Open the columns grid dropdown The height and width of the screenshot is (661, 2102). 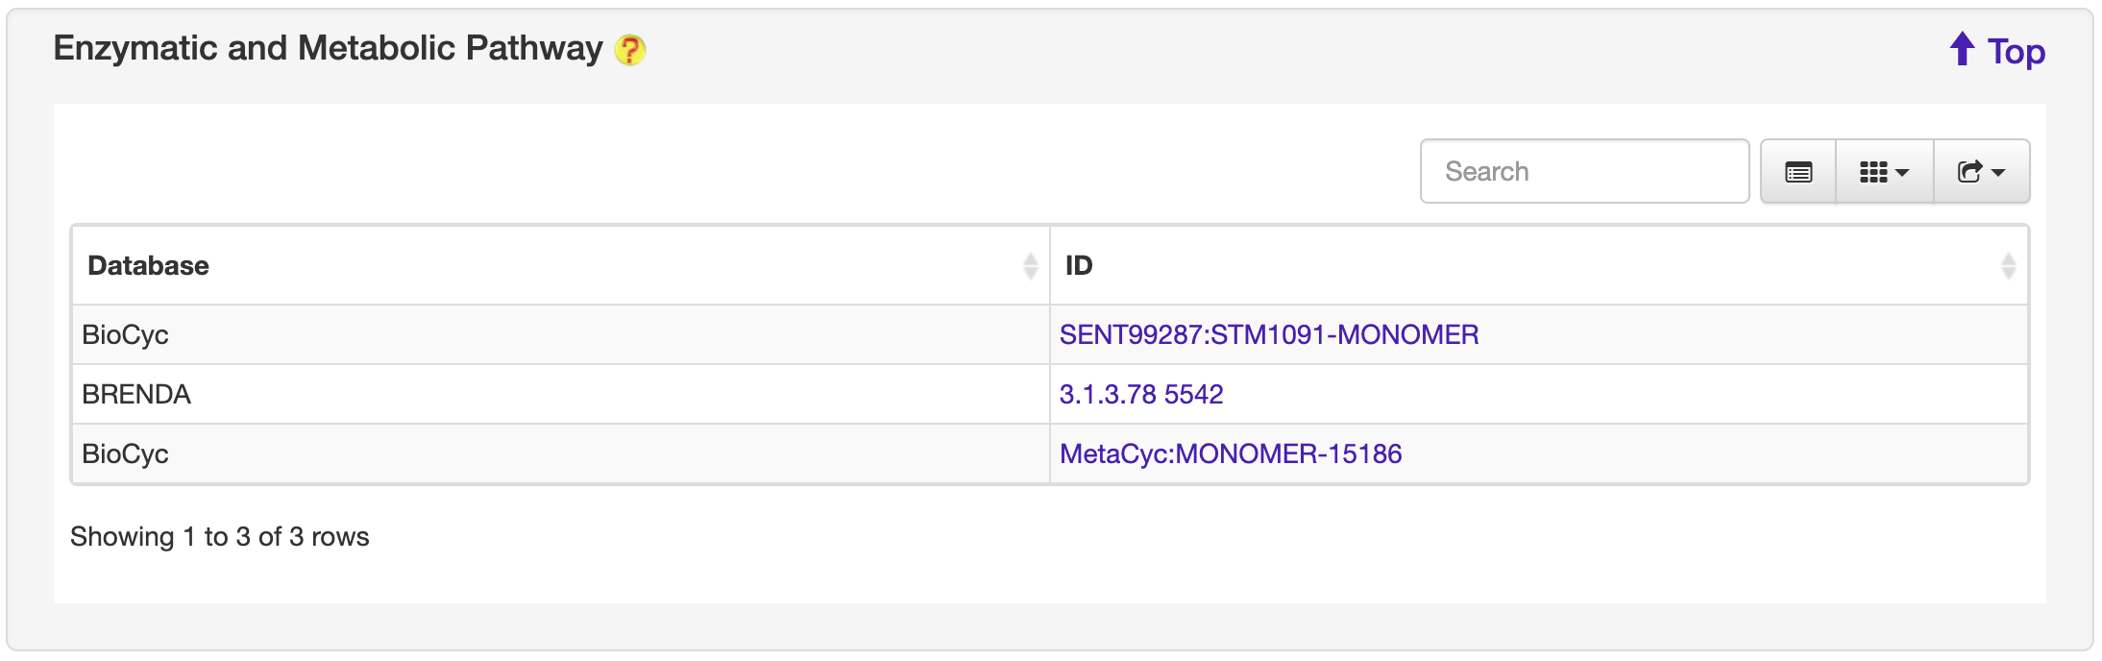[x=1884, y=172]
